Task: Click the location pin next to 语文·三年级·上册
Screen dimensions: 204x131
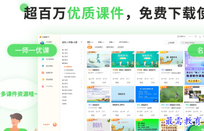Action: pos(82,42)
